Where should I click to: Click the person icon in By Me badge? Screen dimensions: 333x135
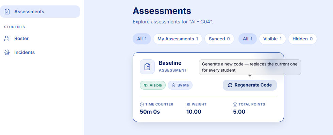point(173,85)
